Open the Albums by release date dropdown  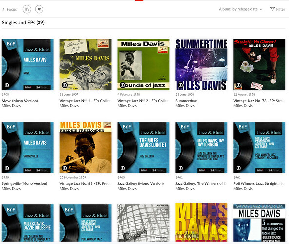coord(240,9)
